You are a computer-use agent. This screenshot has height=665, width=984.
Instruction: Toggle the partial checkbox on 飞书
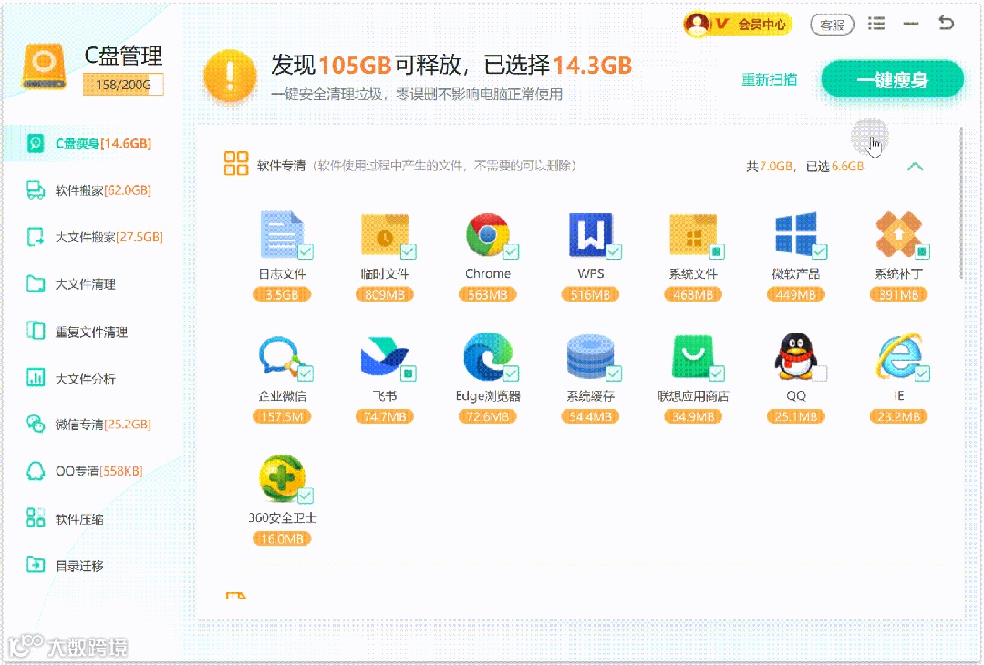[409, 373]
